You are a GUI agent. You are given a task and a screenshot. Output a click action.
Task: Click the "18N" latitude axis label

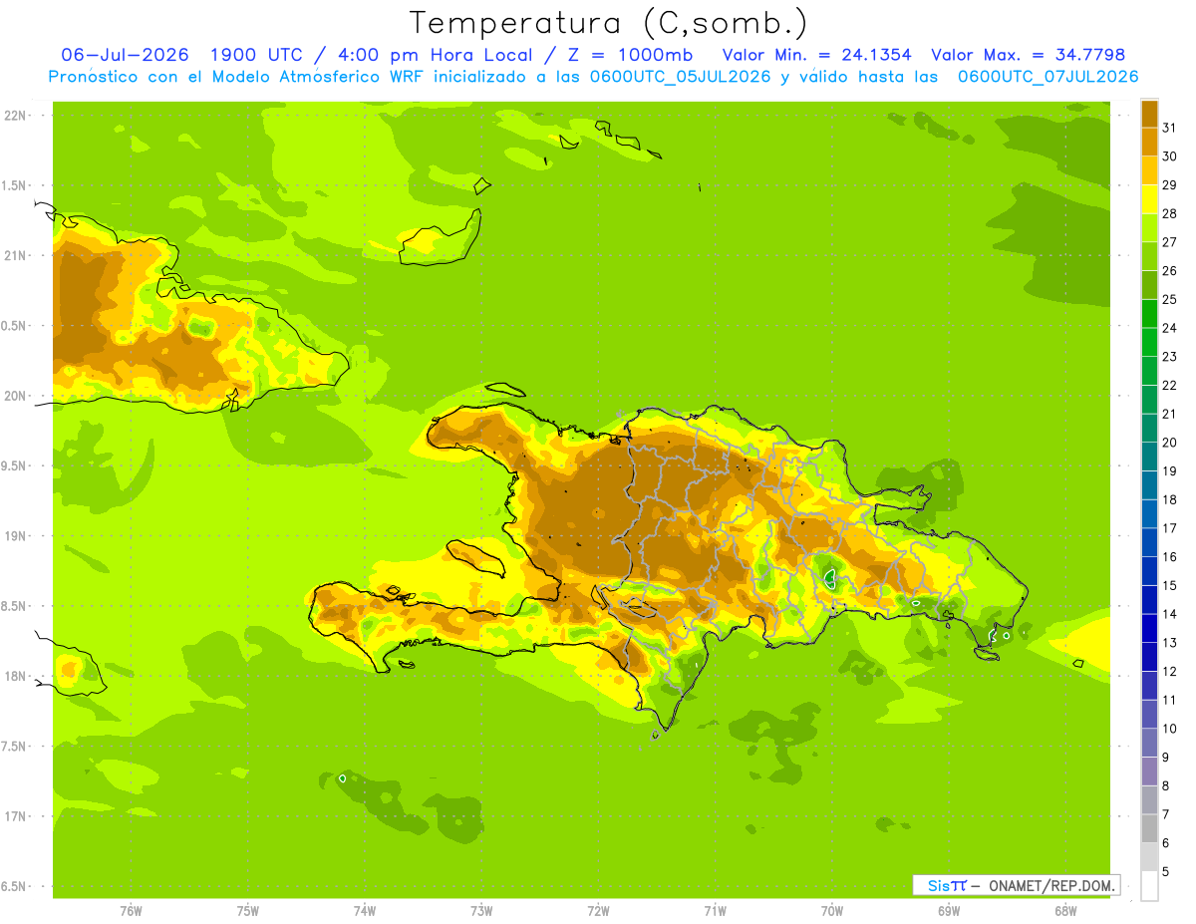16,677
